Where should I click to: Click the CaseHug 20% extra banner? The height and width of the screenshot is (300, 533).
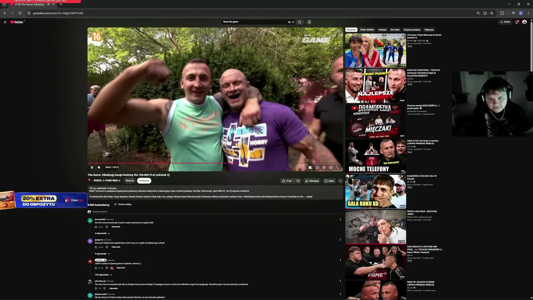point(44,200)
